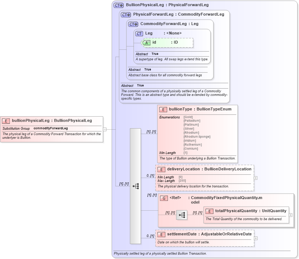Expand the settlementDate element
299x259 pixels.
[x=256, y=238]
